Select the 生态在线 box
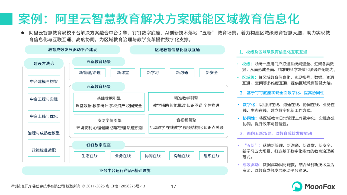 click(x=90, y=156)
